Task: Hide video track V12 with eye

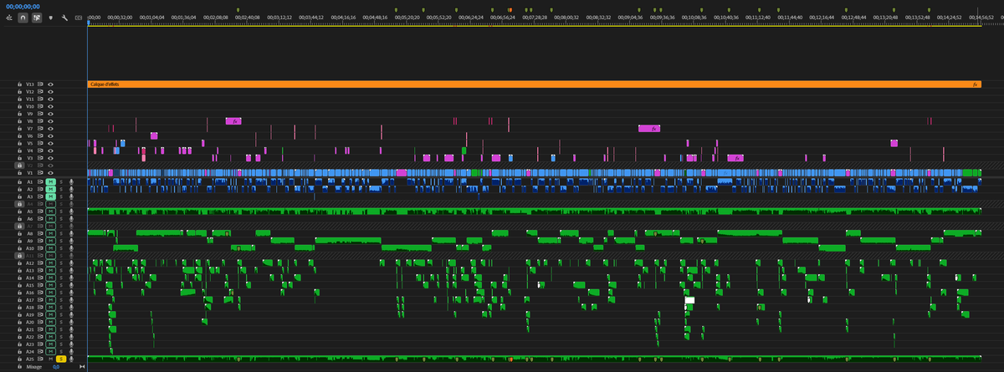Action: point(50,92)
